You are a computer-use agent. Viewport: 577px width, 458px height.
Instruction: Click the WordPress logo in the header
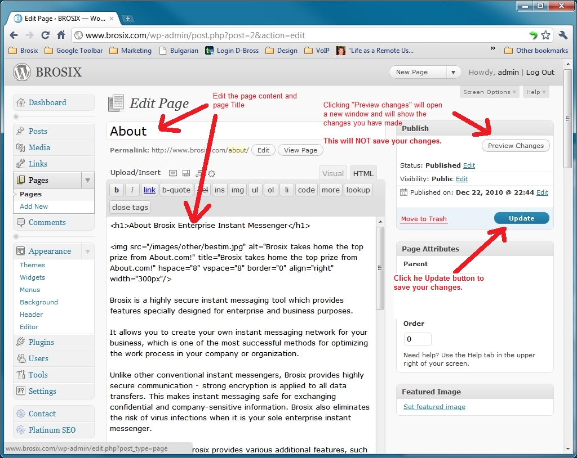[22, 72]
